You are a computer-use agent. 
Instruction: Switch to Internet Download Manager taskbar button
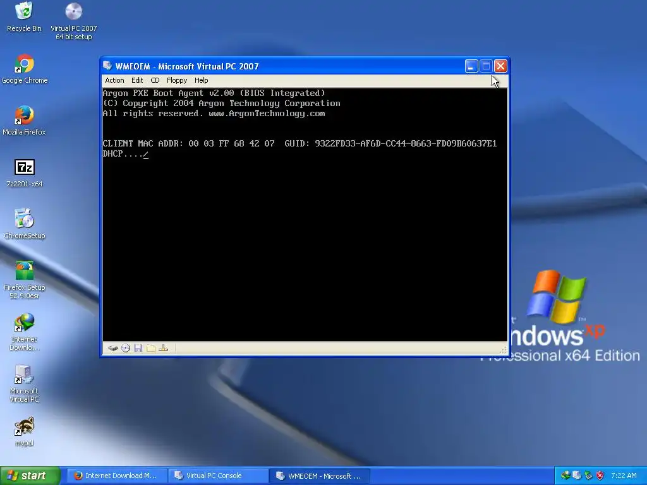117,476
